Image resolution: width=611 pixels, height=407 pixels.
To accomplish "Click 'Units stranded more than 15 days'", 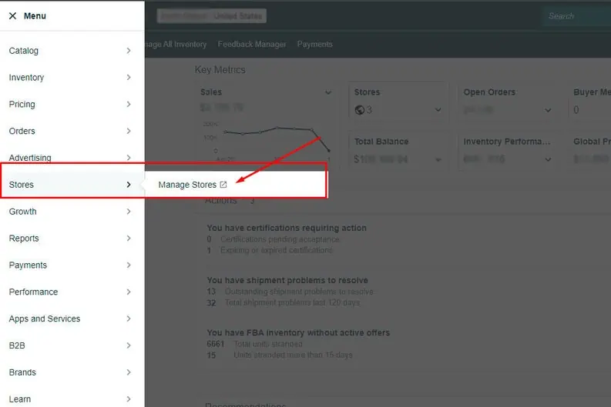I will tap(293, 355).
